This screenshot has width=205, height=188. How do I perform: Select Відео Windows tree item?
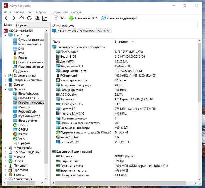26,93
